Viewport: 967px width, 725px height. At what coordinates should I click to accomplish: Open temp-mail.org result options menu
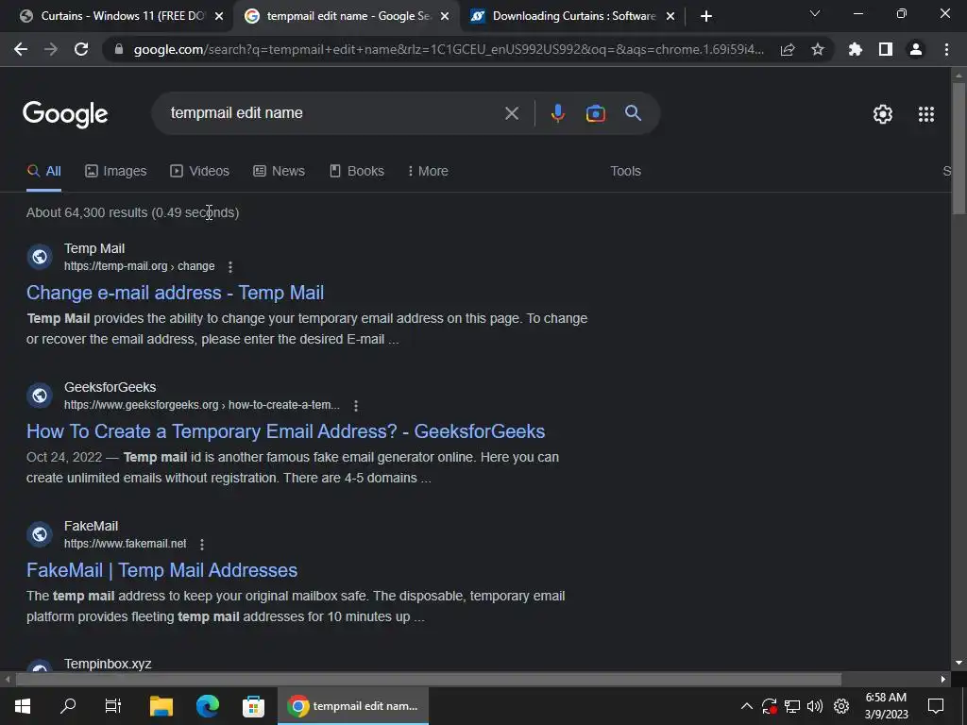[x=230, y=267]
